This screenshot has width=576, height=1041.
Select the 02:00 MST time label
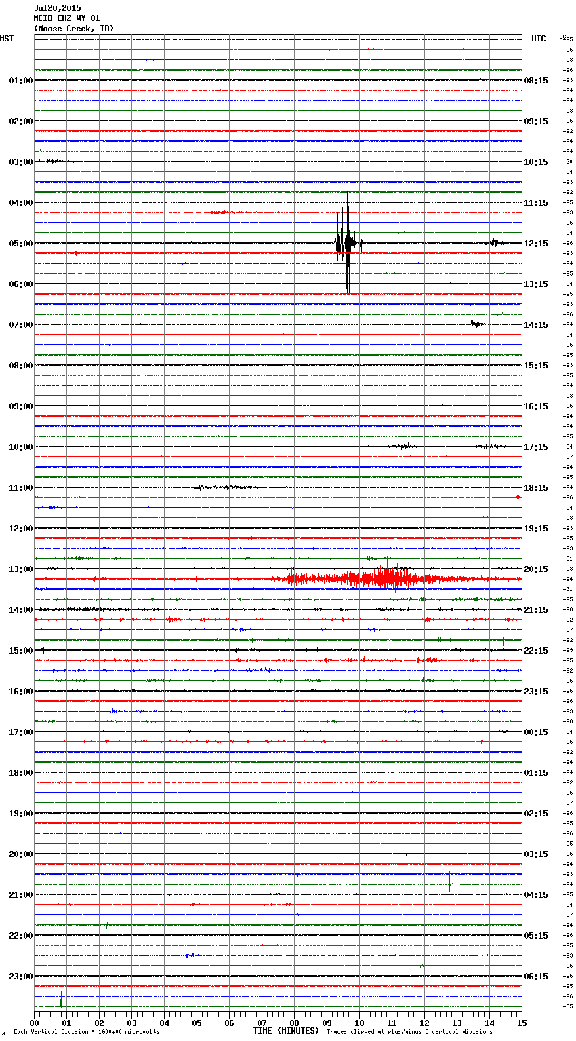pos(21,121)
